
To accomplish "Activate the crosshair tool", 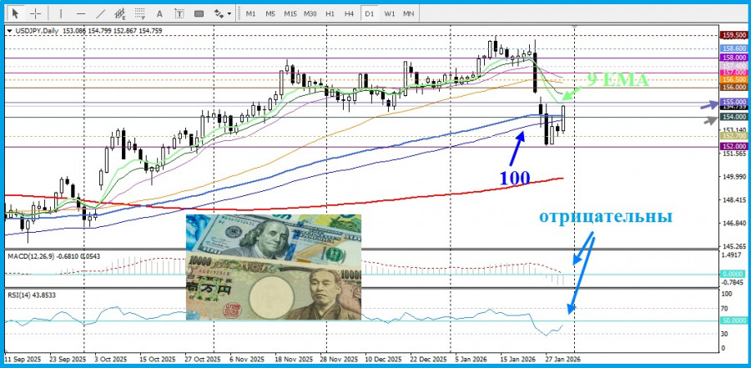I will (36, 13).
